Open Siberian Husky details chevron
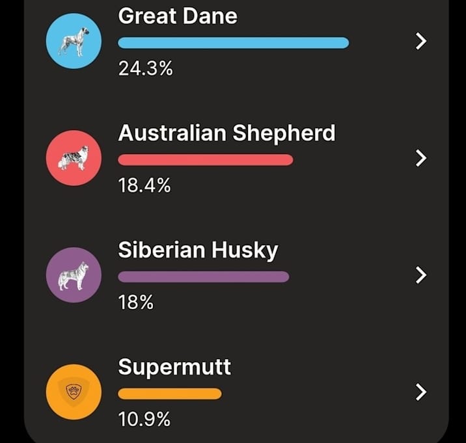This screenshot has height=443, width=466. (421, 275)
